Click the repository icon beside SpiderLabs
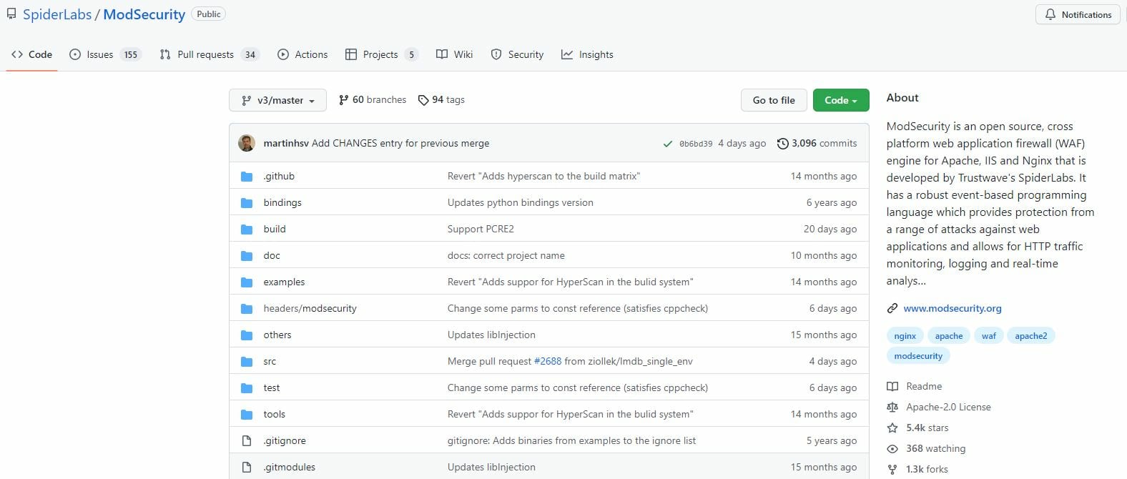 tap(11, 14)
